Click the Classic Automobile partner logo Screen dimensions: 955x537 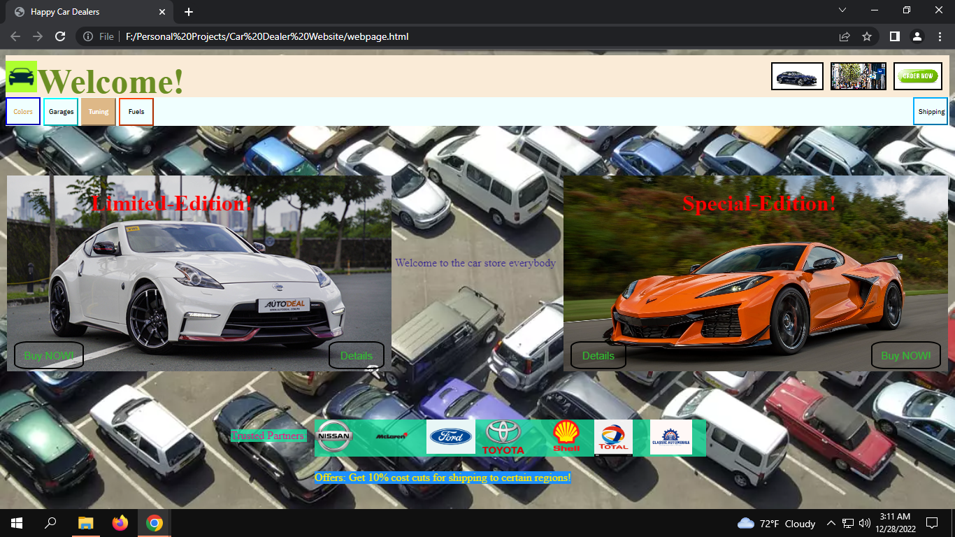pos(669,437)
